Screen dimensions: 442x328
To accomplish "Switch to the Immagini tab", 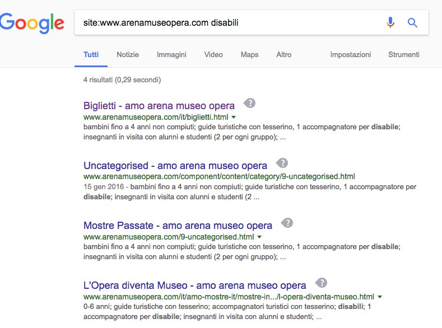I will (171, 55).
